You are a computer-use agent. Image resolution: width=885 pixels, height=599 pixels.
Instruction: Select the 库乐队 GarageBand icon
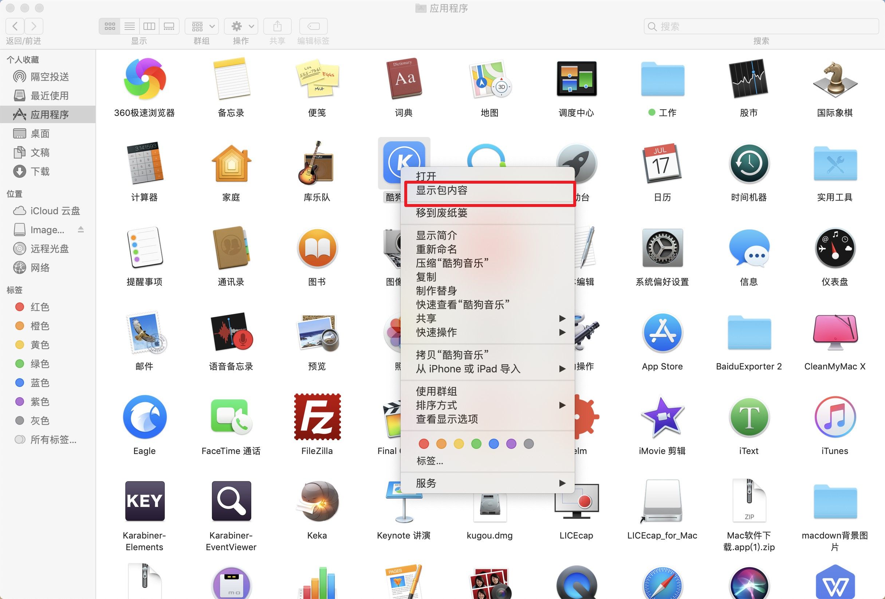pyautogui.click(x=317, y=163)
